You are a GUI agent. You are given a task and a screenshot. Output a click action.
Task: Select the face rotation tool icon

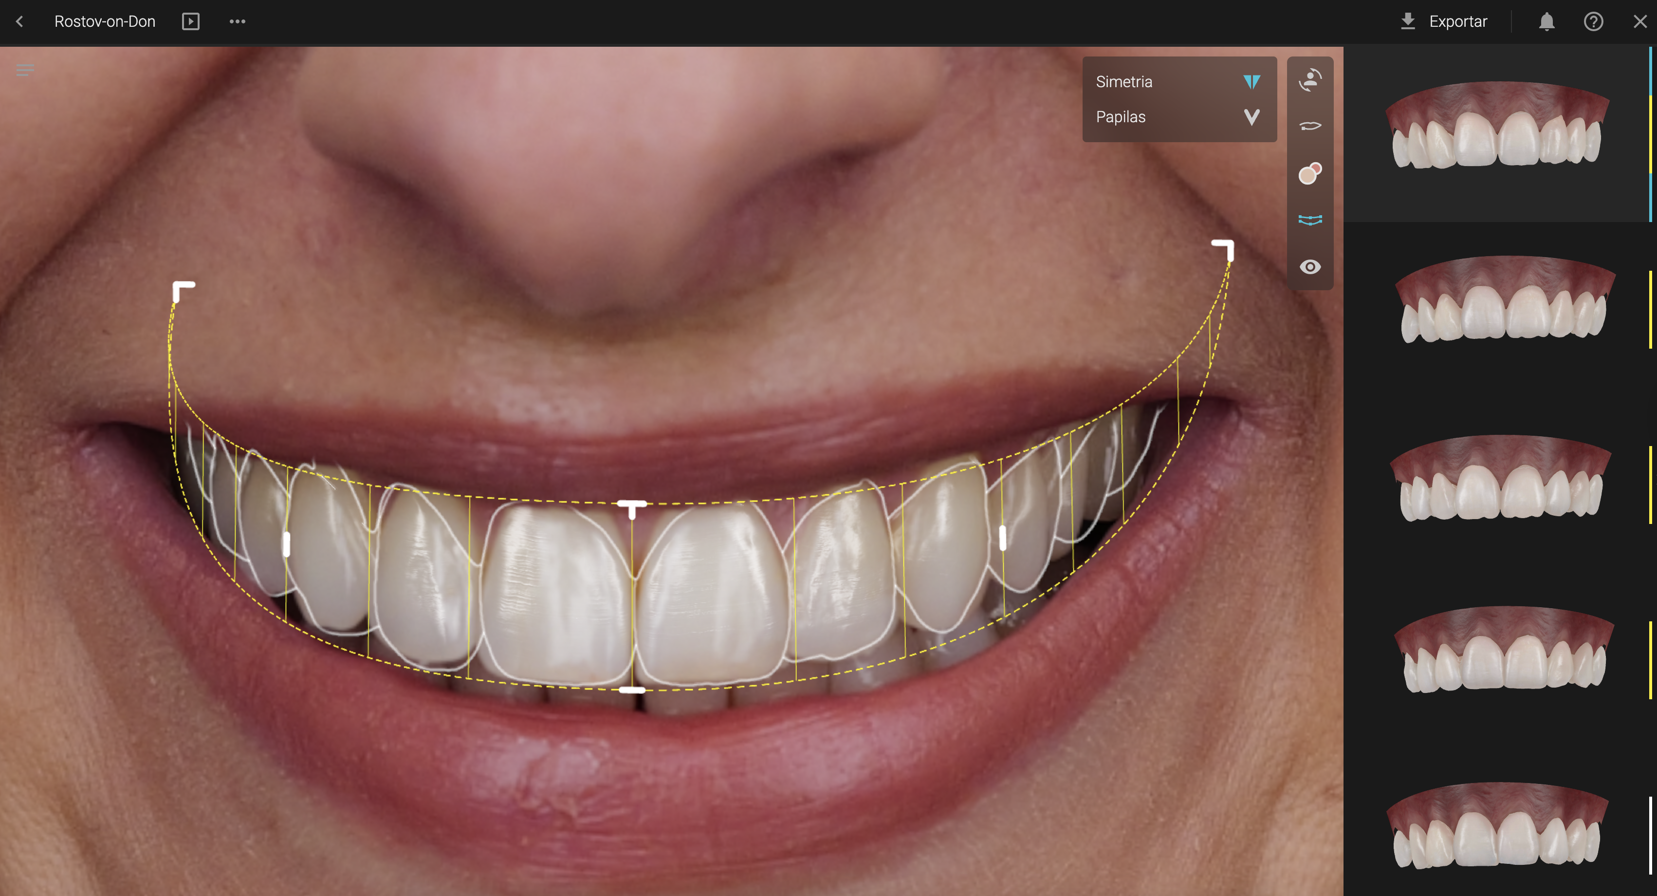(1309, 80)
